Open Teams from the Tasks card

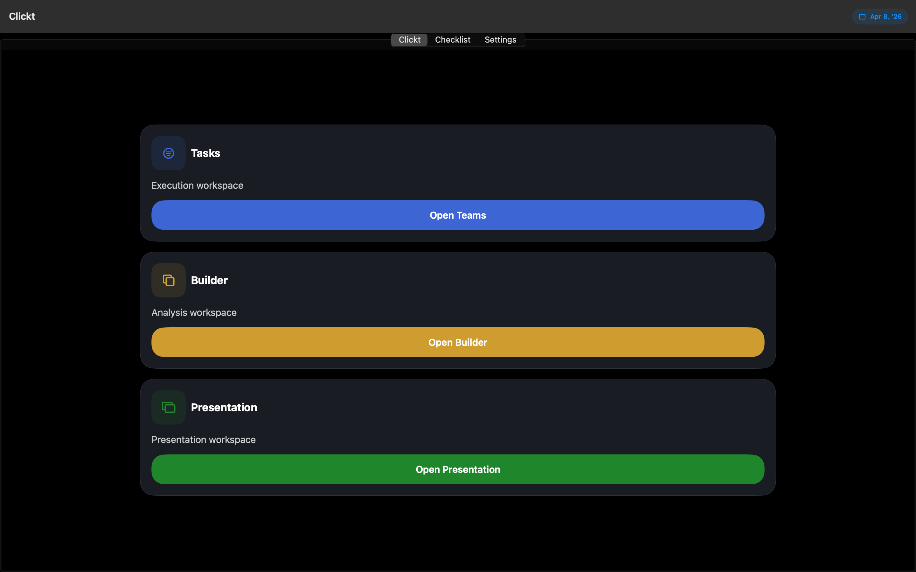(457, 215)
